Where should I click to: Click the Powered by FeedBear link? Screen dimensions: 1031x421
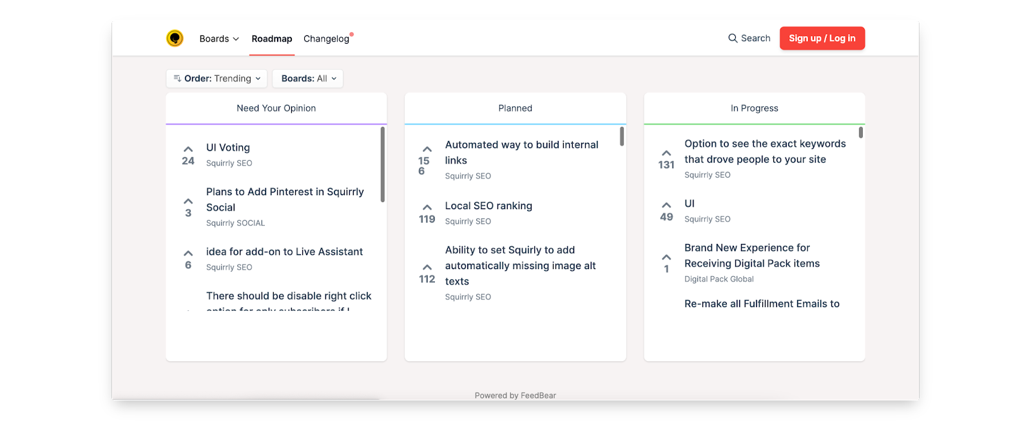pyautogui.click(x=515, y=395)
